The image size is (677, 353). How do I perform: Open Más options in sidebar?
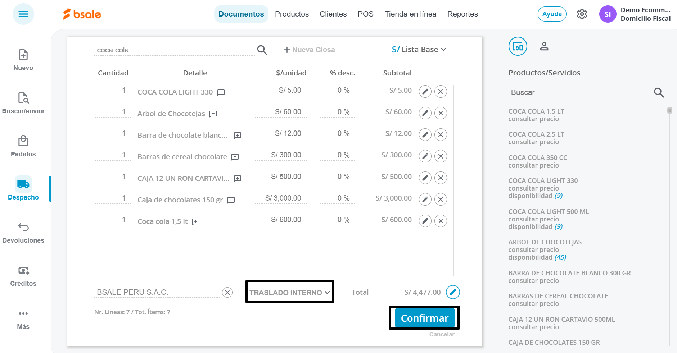(x=23, y=320)
